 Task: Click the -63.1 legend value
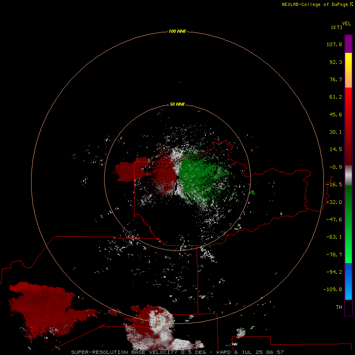pos(334,237)
